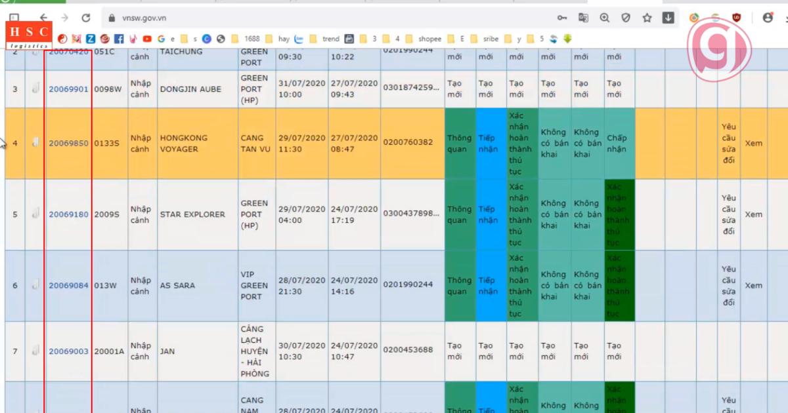Toggle the shield content-blocking icon
Image resolution: width=788 pixels, height=413 pixels.
coord(625,18)
